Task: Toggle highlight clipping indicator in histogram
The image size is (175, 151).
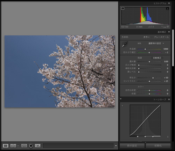Action: [x=168, y=8]
